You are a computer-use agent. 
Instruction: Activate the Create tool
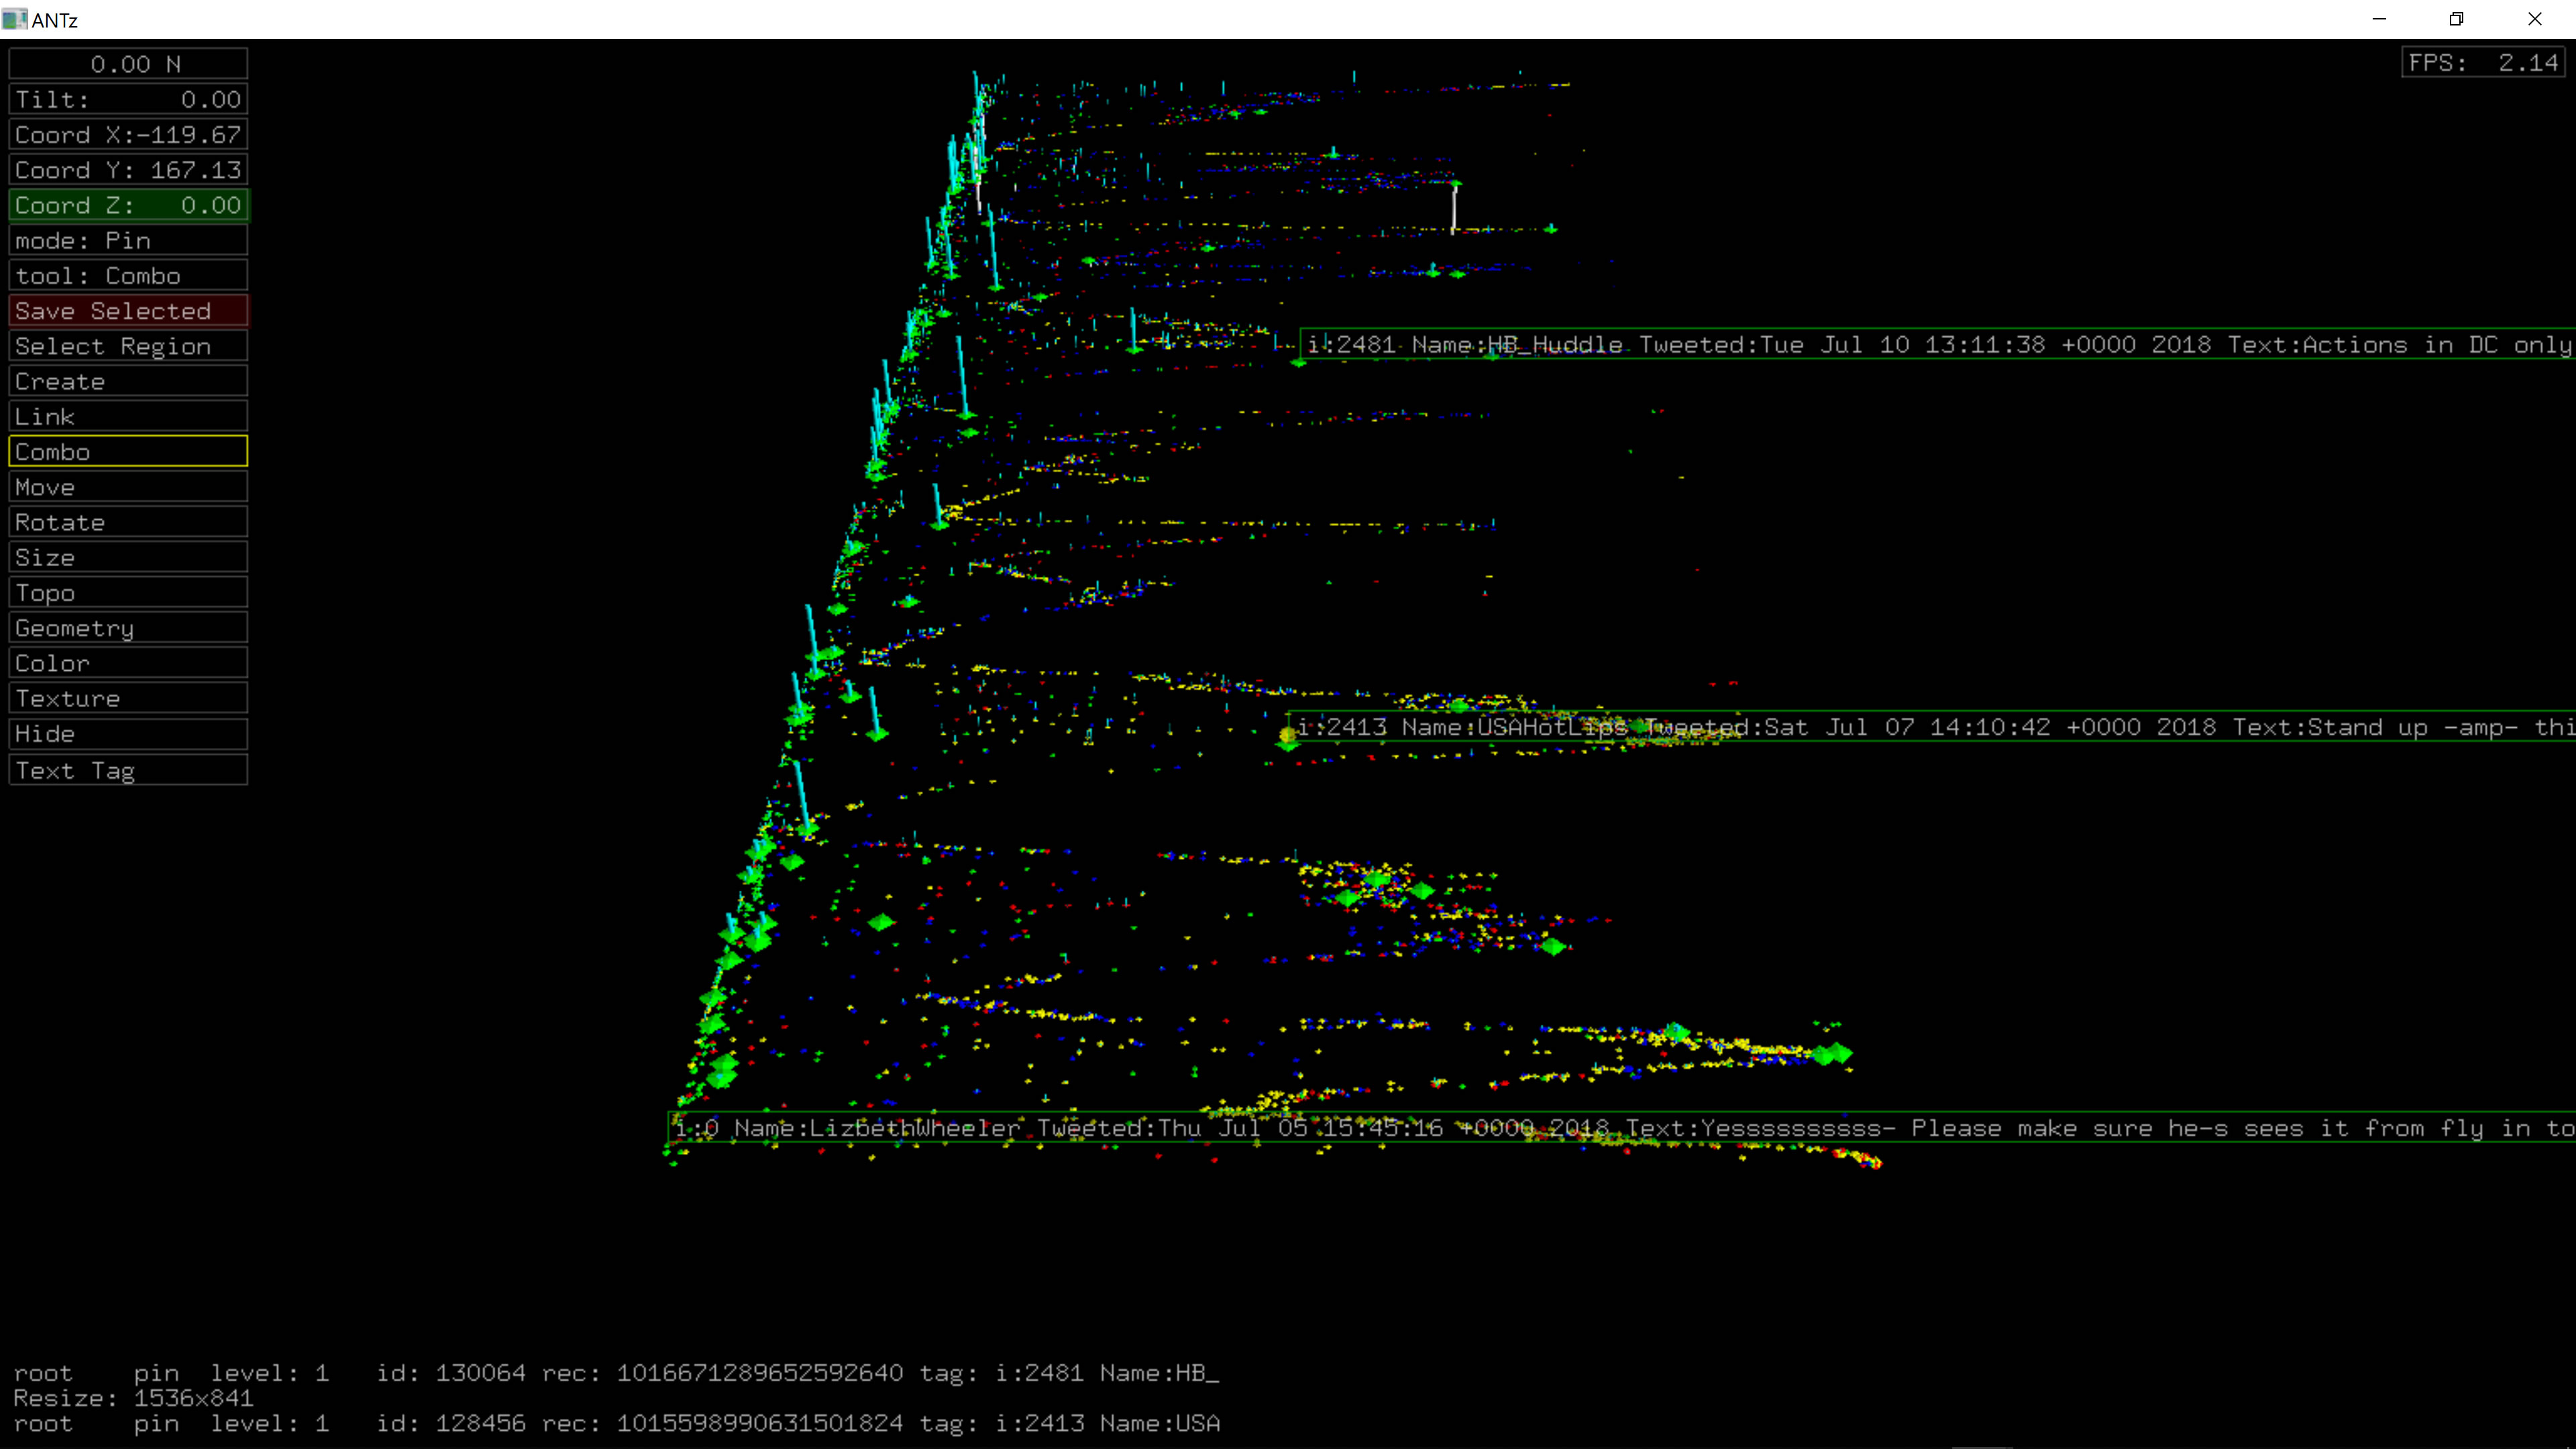(x=128, y=381)
